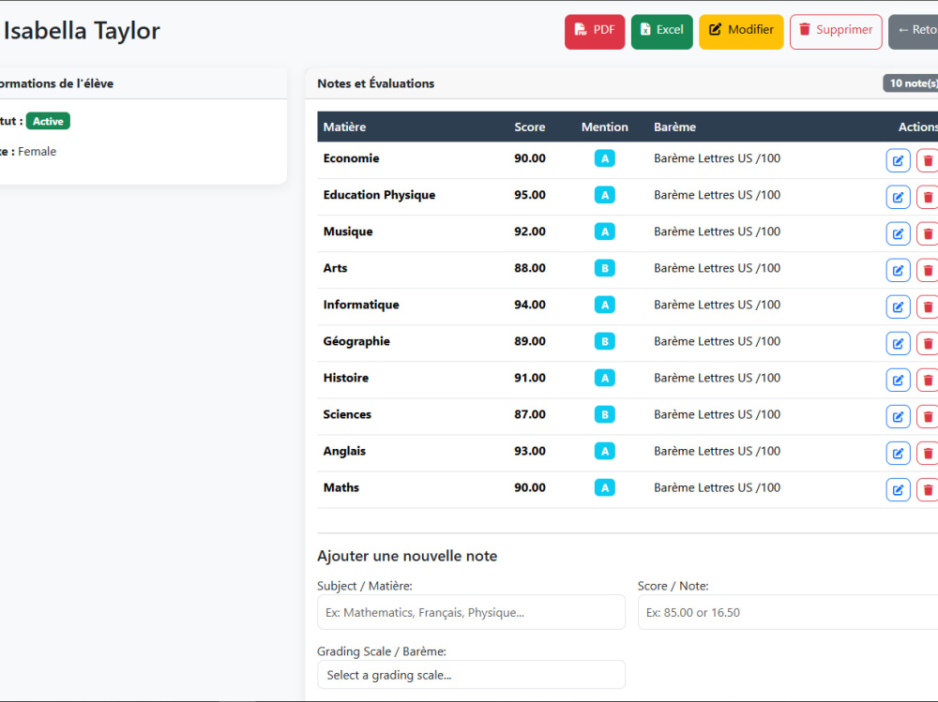Click the Maths subject name
This screenshot has width=938, height=702.
coord(341,487)
